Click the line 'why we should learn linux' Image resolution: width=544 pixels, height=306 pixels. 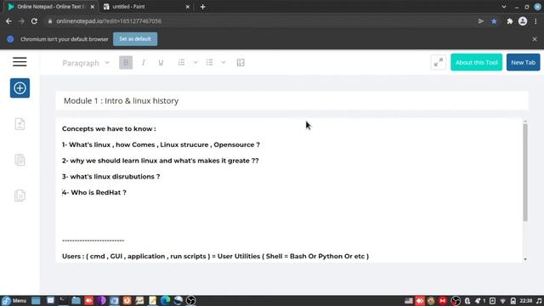point(161,161)
